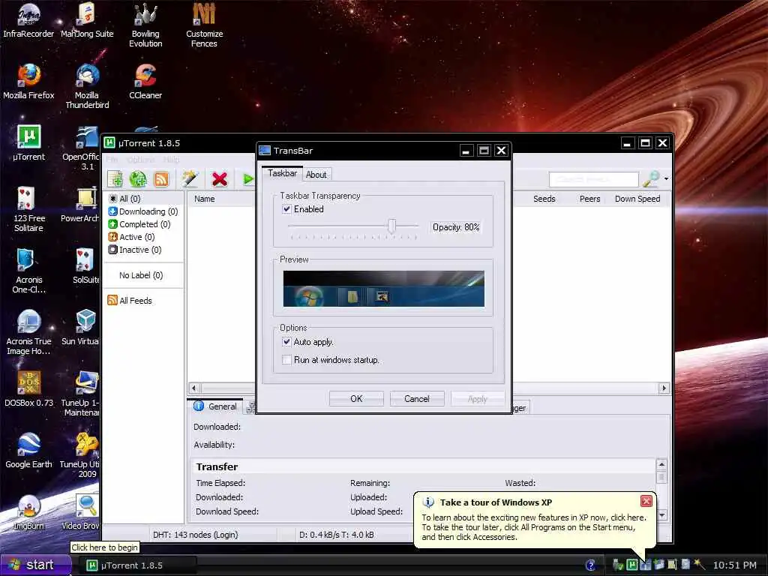This screenshot has height=576, width=768.
Task: Open the RSS feed toolbar icon in µTorrent
Action: (161, 179)
